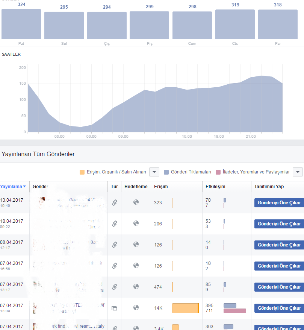Select the Pzt bar showing 324
Viewport: 304px width, 330px height.
(21, 24)
